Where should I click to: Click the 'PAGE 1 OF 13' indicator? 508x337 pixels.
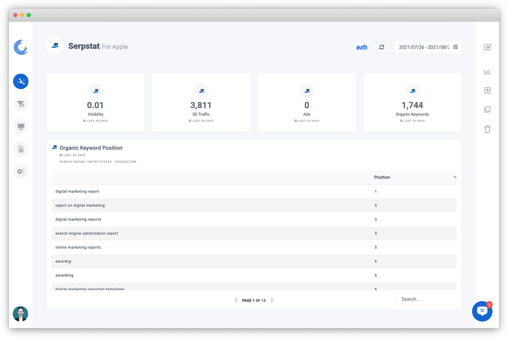tap(254, 300)
